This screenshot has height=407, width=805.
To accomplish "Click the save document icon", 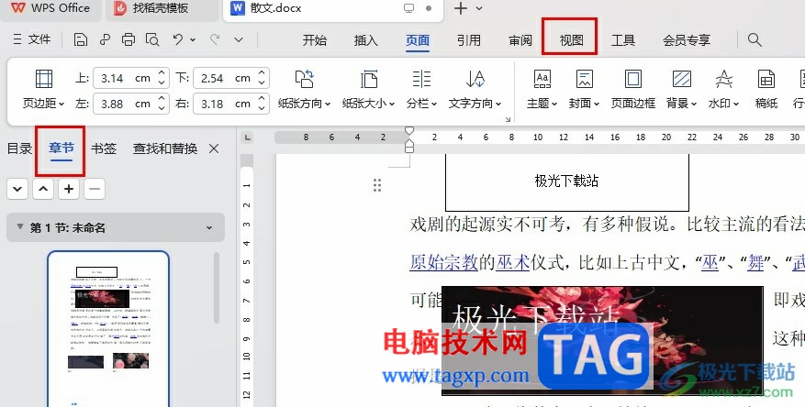I will [x=81, y=39].
